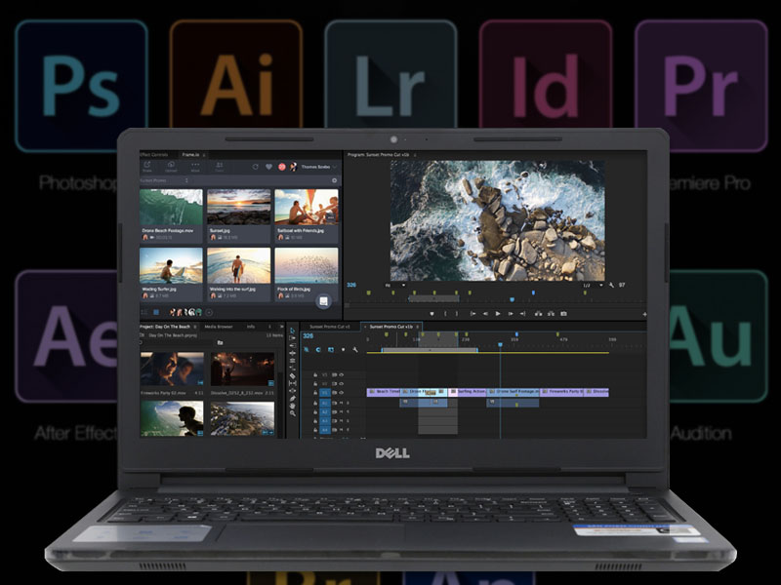Switch to the Frame.io tab
This screenshot has width=781, height=585.
pos(190,155)
